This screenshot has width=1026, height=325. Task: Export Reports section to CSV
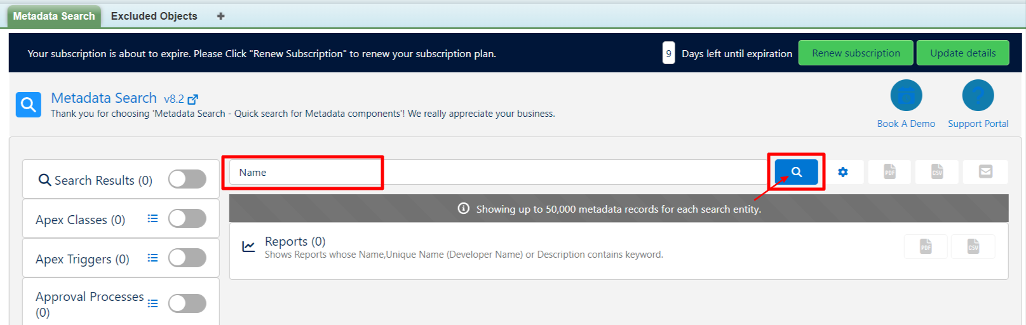tap(973, 247)
